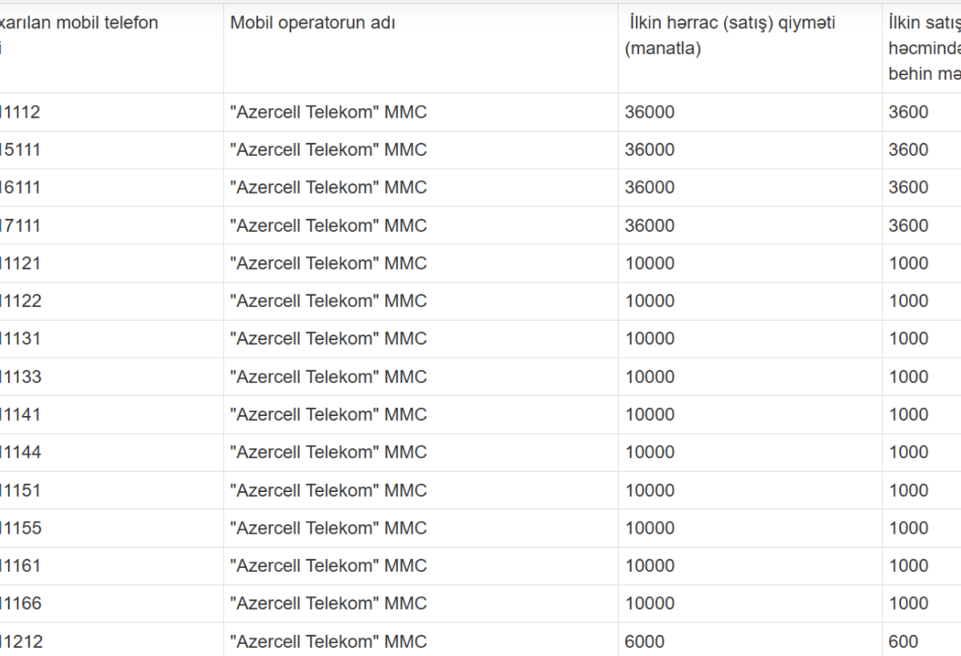The image size is (961, 656).
Task: Select the 3600 deposit in row ending 7111
Action: [908, 226]
